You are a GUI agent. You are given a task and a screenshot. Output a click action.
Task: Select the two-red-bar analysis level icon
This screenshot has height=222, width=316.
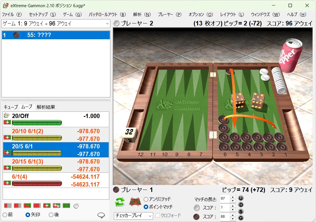pyautogui.click(x=8, y=205)
